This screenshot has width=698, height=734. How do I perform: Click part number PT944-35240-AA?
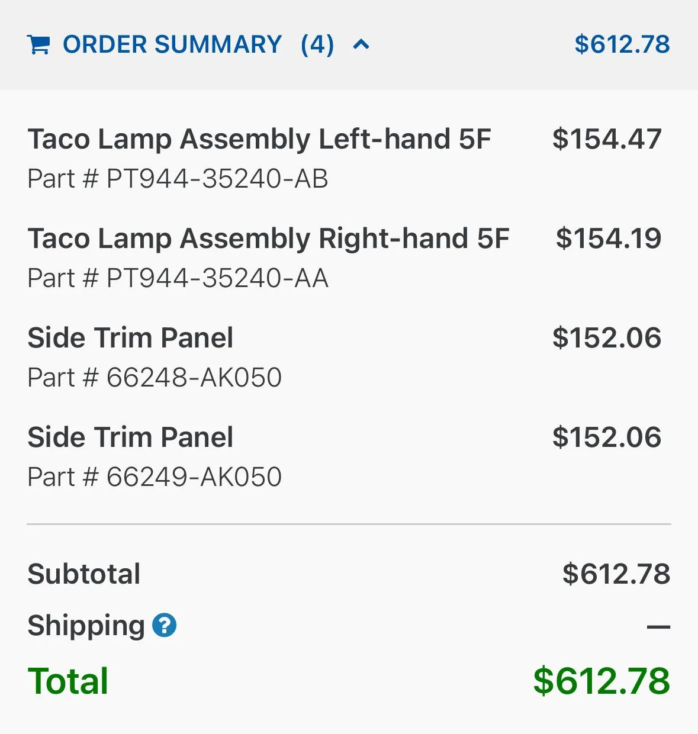[178, 278]
